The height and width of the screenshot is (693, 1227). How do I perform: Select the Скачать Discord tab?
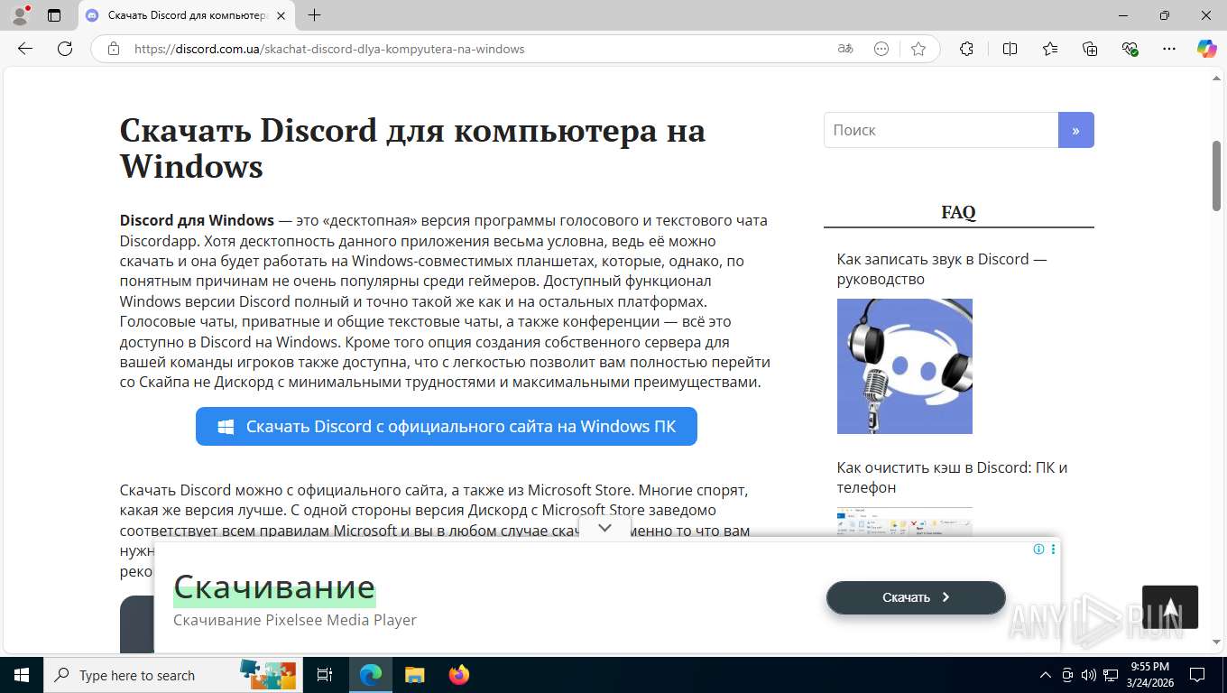[x=186, y=15]
